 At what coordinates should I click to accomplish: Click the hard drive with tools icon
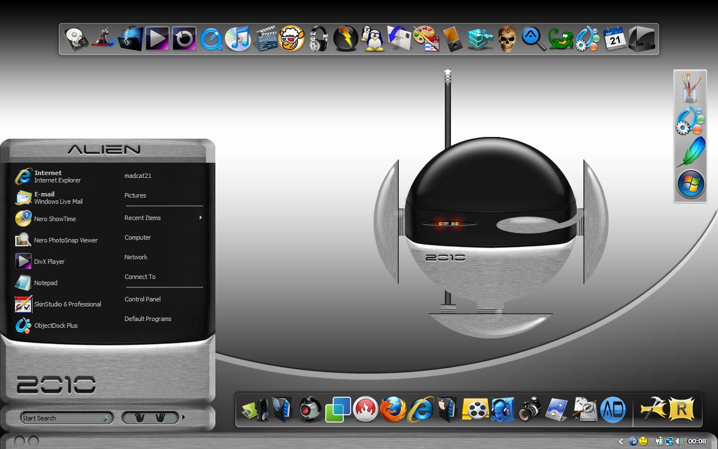[x=585, y=409]
